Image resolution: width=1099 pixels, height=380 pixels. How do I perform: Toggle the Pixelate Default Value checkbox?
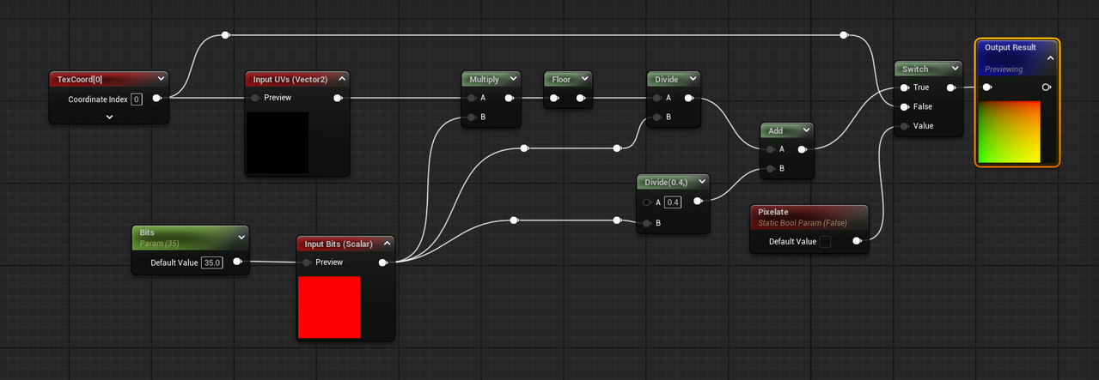click(825, 242)
